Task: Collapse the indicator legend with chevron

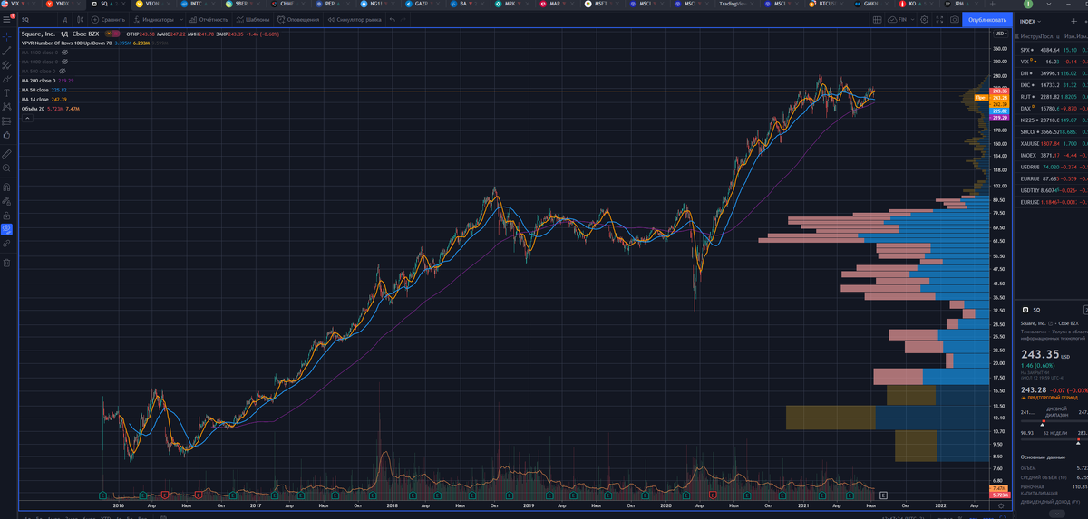Action: 27,118
